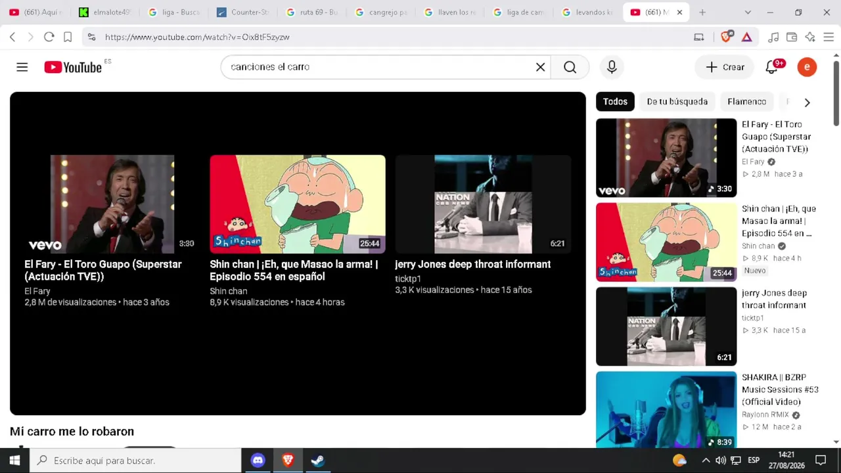Click the video title 'Mi carro me lo robaron'

[72, 432]
